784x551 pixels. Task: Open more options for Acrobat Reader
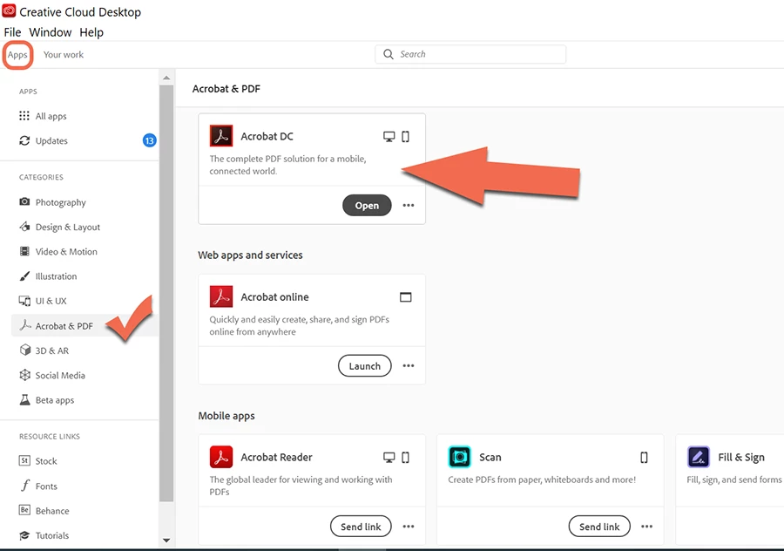point(409,527)
